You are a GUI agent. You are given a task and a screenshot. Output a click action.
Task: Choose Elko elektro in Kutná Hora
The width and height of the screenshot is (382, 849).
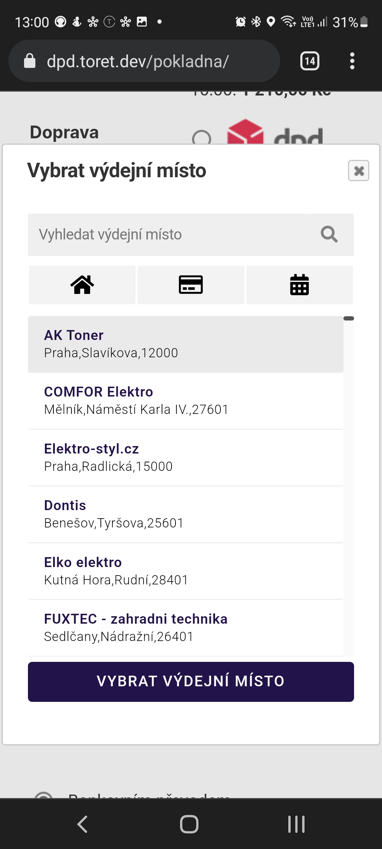tap(186, 571)
